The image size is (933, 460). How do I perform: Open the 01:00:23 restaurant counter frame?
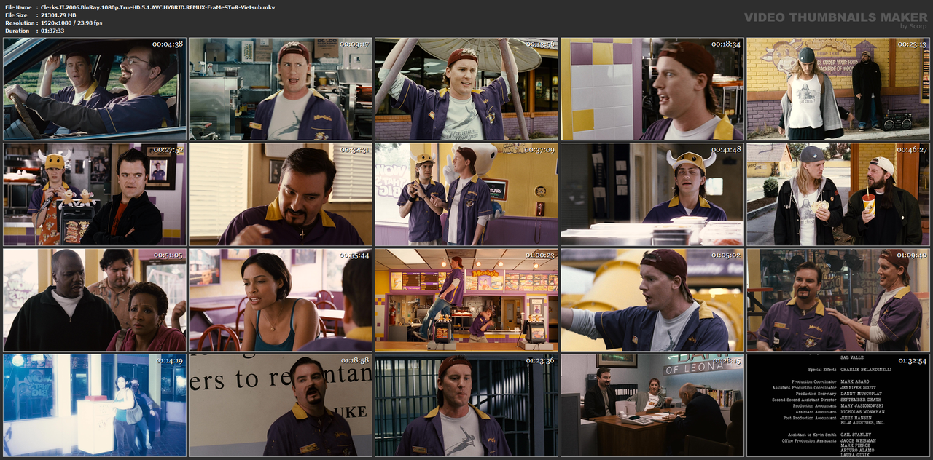(x=466, y=300)
